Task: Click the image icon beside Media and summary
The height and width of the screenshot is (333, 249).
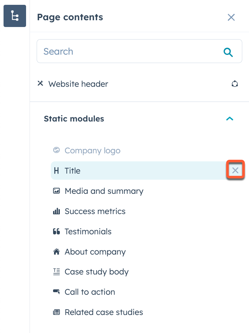Action: click(x=56, y=191)
